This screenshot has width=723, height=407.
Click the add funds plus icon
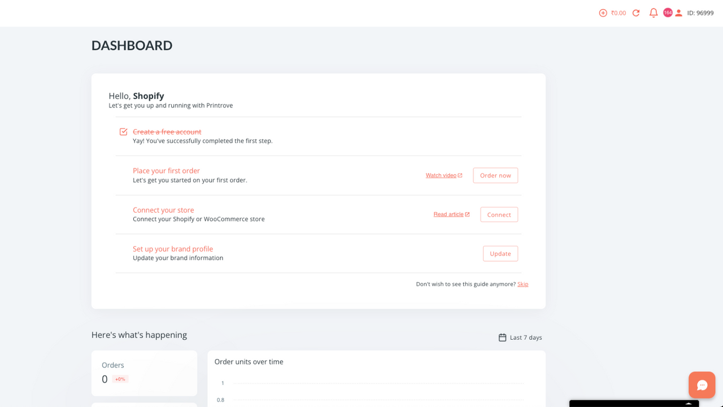click(603, 13)
